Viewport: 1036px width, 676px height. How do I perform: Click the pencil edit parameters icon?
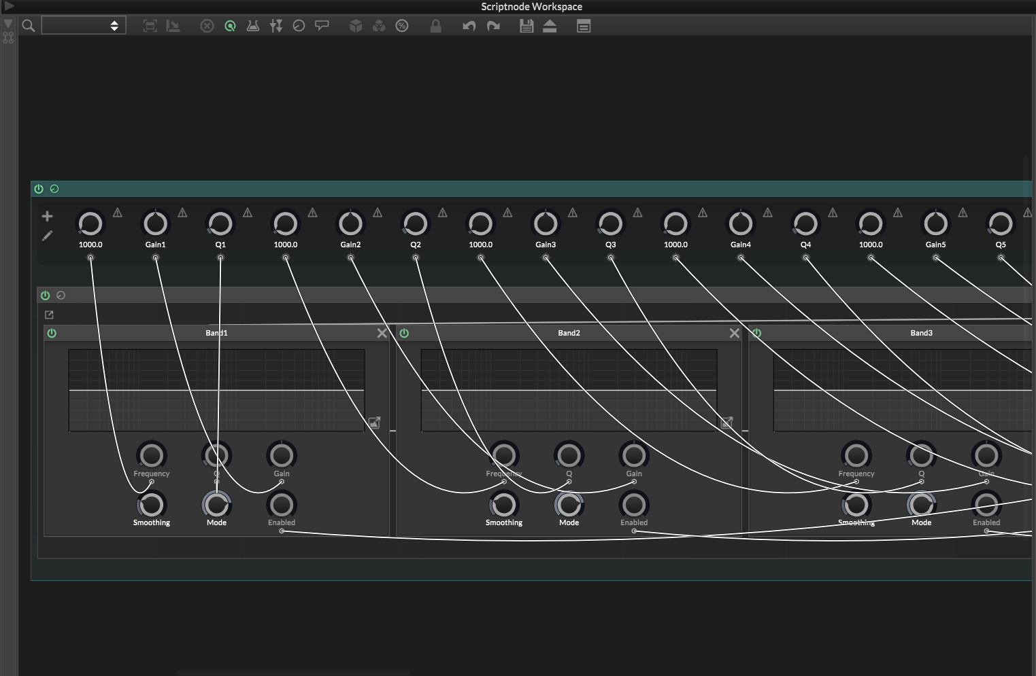click(47, 236)
